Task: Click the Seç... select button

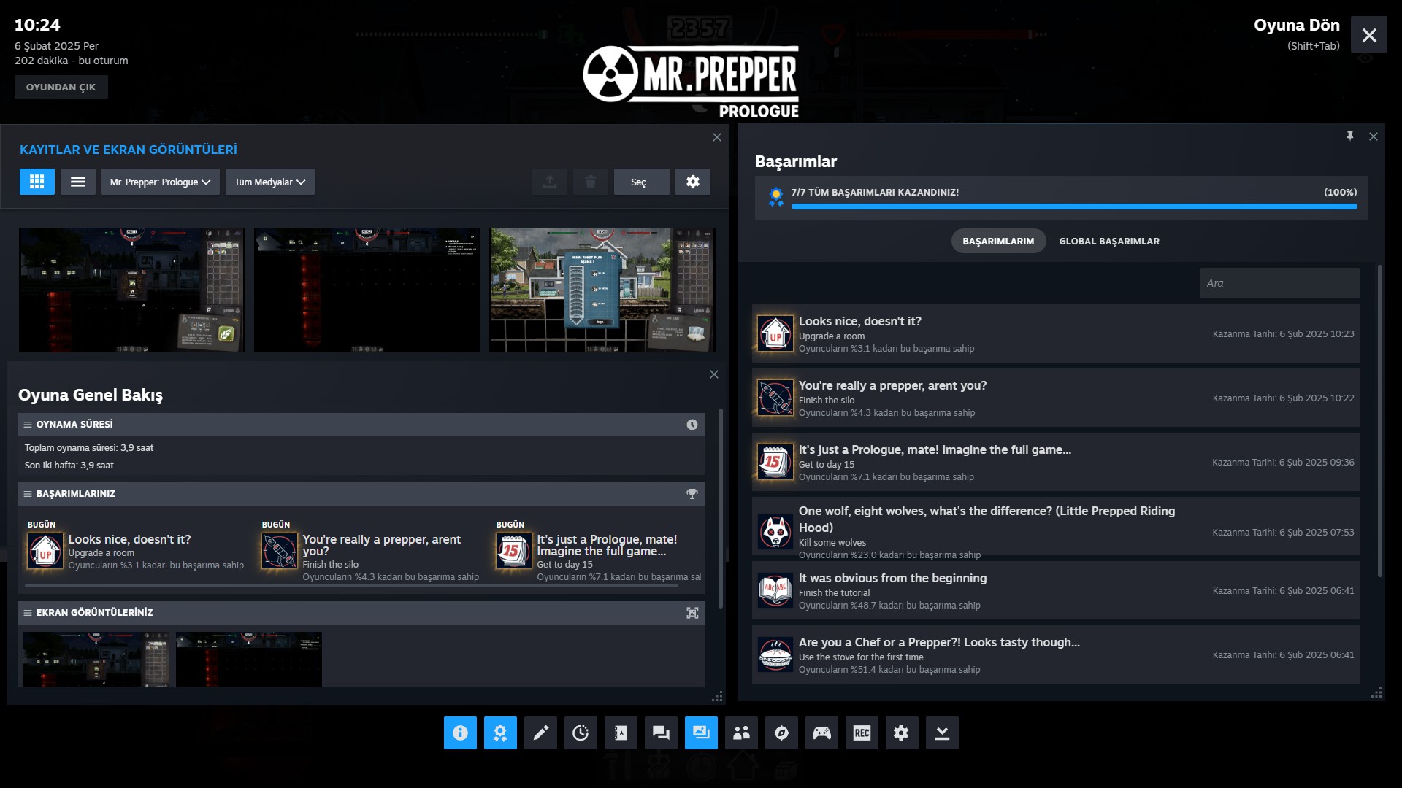Action: click(x=641, y=182)
